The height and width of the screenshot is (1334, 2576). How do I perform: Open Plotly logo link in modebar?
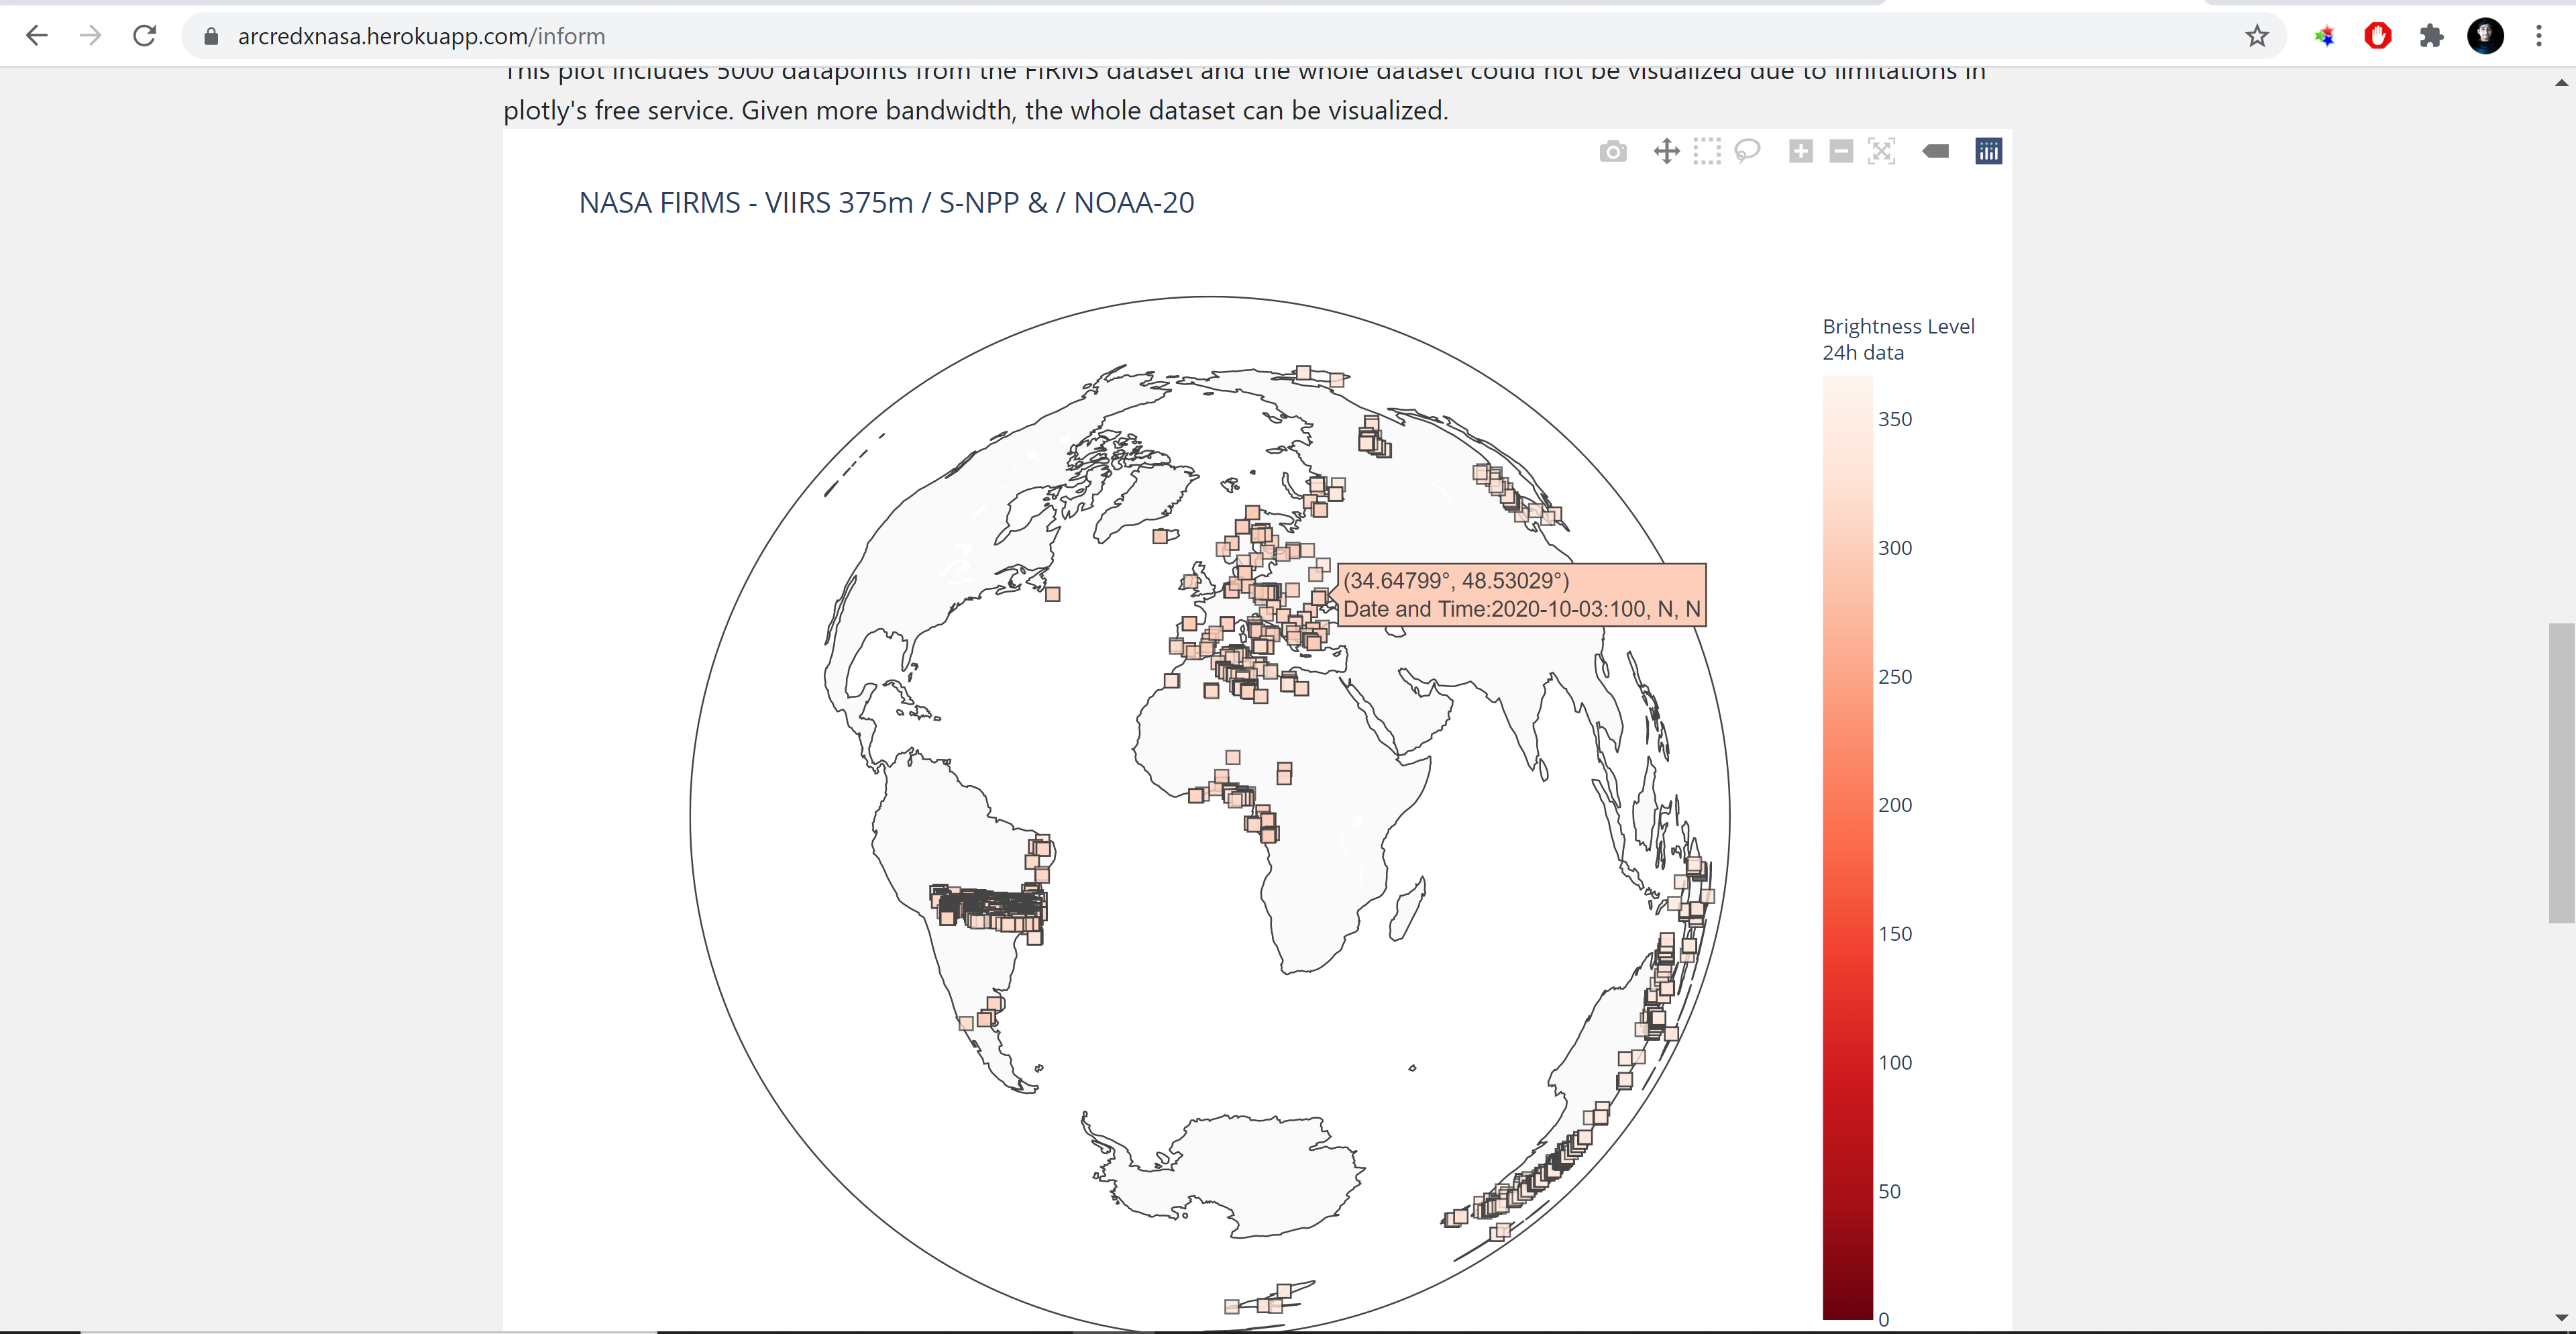click(x=1988, y=152)
